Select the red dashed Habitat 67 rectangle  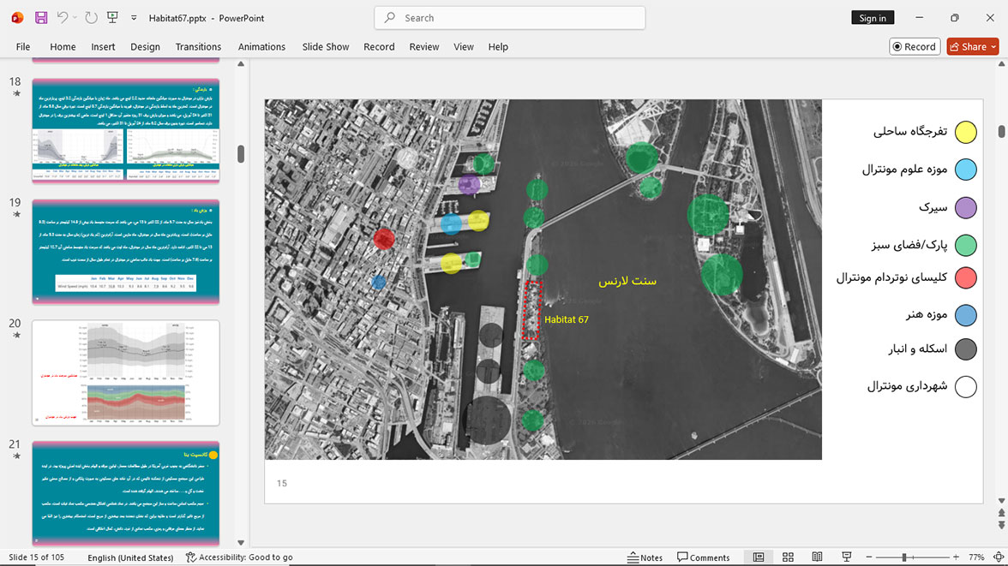tap(531, 310)
